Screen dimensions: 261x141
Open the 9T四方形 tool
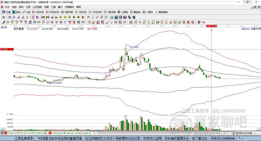(95, 12)
